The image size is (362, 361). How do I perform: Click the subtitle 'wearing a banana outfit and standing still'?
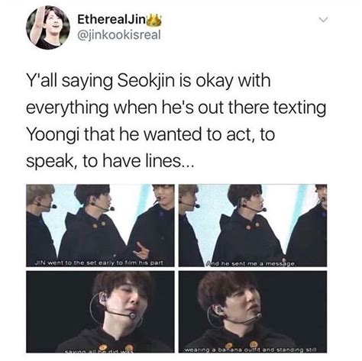click(250, 350)
